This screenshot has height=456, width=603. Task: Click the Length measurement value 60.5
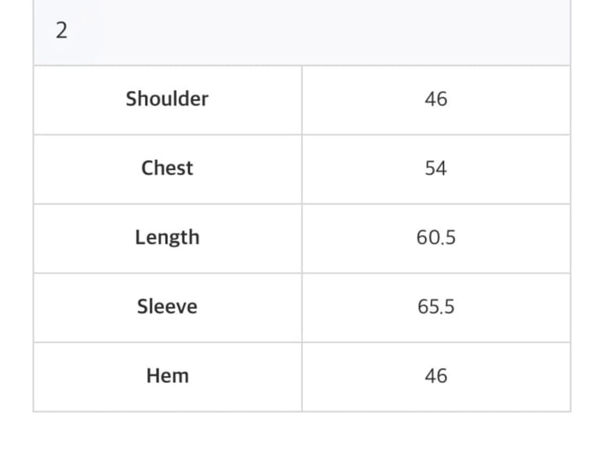click(436, 238)
